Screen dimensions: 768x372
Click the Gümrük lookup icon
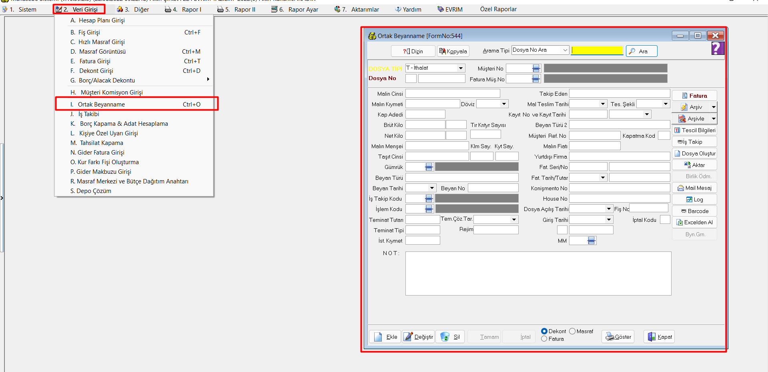429,167
